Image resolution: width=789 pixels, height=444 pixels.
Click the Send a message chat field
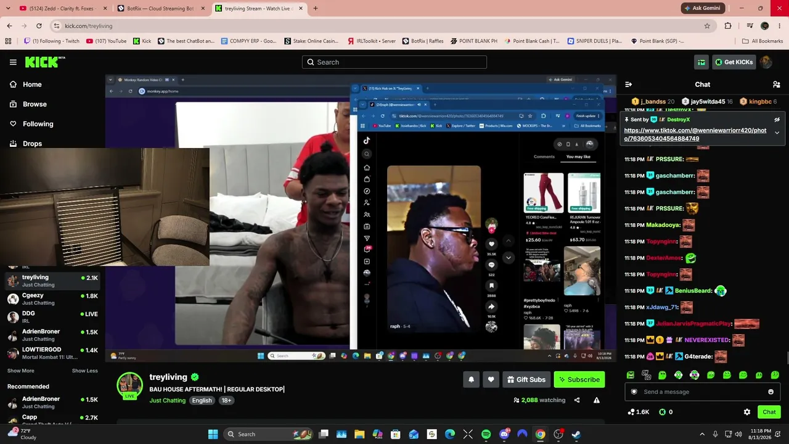tap(701, 392)
